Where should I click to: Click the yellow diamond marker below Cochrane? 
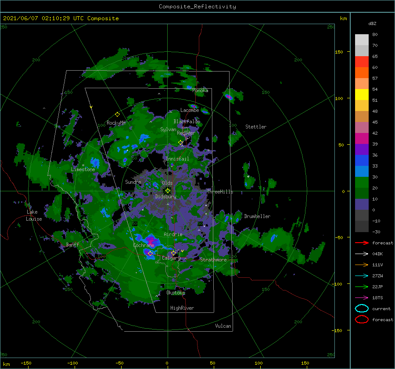click(x=150, y=253)
